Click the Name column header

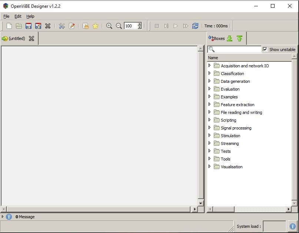click(249, 58)
